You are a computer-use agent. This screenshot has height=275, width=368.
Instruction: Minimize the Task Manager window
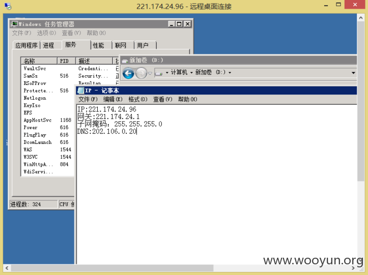(x=172, y=24)
